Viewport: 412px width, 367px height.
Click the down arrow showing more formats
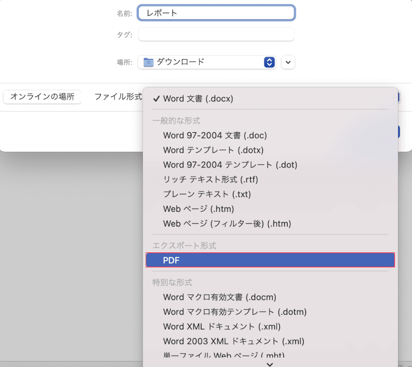coord(270,364)
